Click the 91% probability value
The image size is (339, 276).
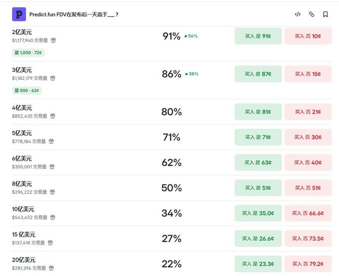[171, 36]
